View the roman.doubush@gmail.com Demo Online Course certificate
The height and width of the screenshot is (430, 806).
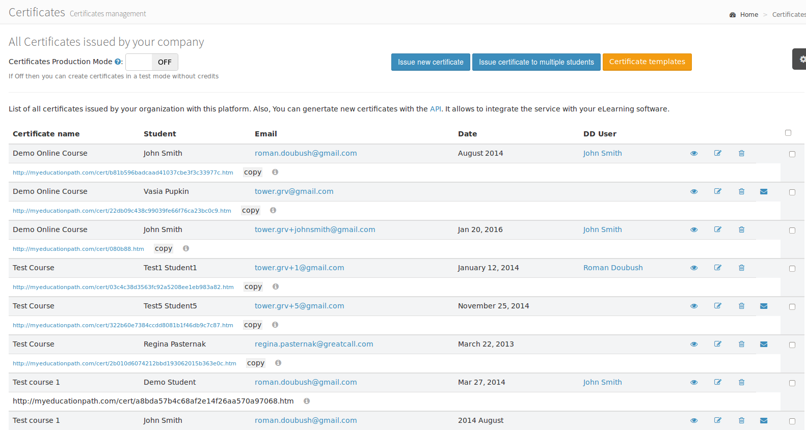(693, 153)
